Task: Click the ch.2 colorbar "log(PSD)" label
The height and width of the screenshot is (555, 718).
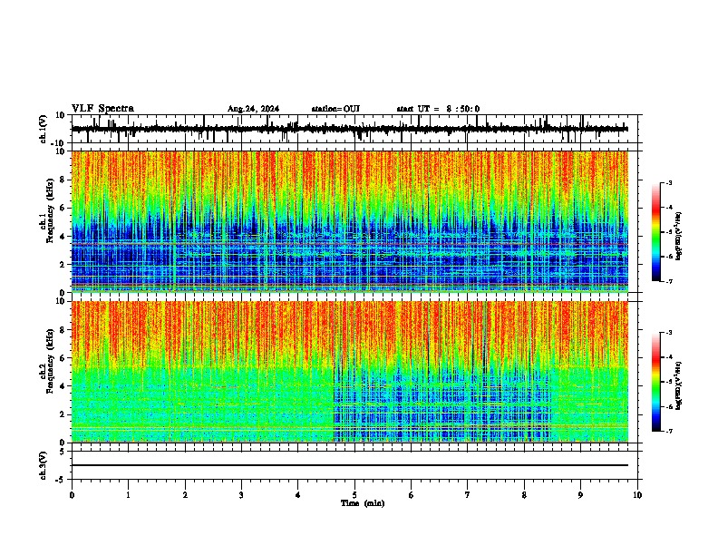Action: click(679, 386)
